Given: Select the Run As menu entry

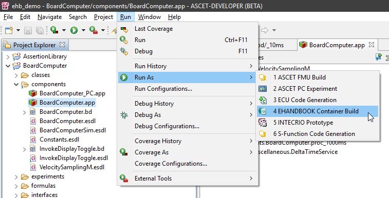Looking at the screenshot, I should pyautogui.click(x=188, y=77).
